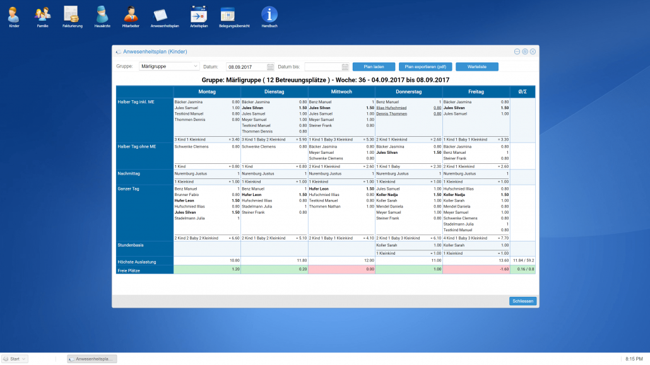Click Brunner Fabio in Montag Ganzer Tag
Viewport: 650px width, 365px height.
coord(187,195)
